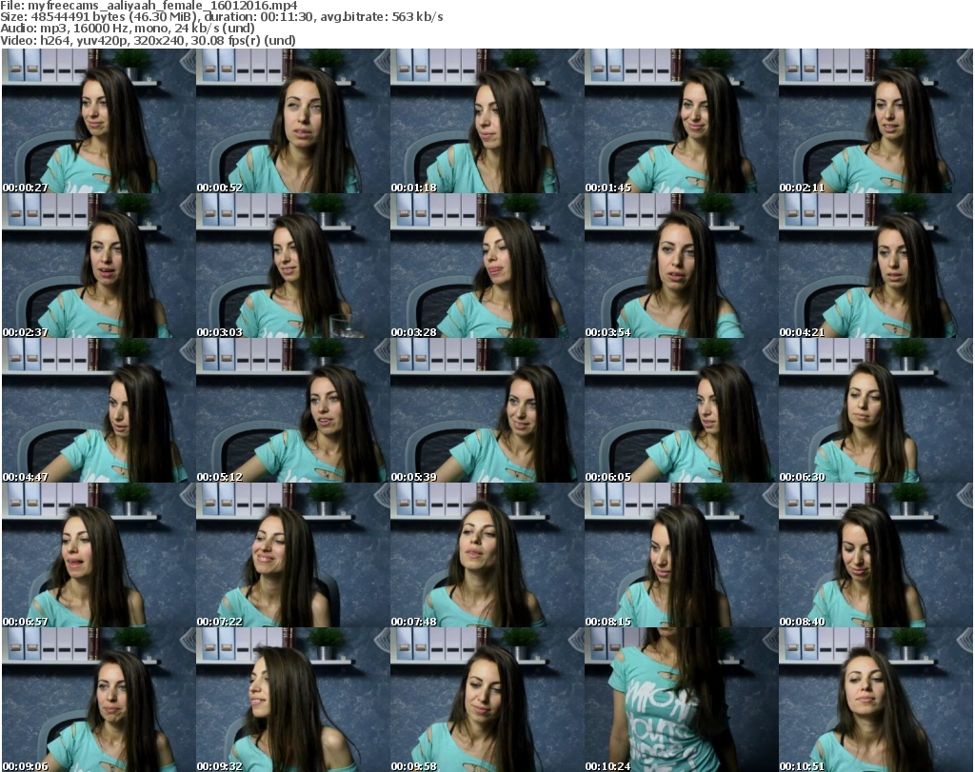Select the thumbnail at 00:09:58
Image resolution: width=975 pixels, height=772 pixels.
point(487,700)
